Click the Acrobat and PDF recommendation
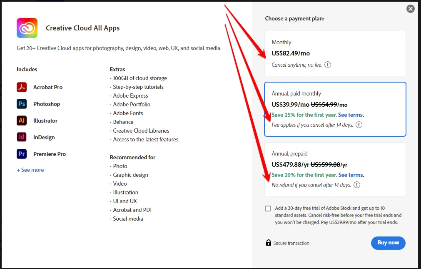The height and width of the screenshot is (269, 421). (x=133, y=210)
